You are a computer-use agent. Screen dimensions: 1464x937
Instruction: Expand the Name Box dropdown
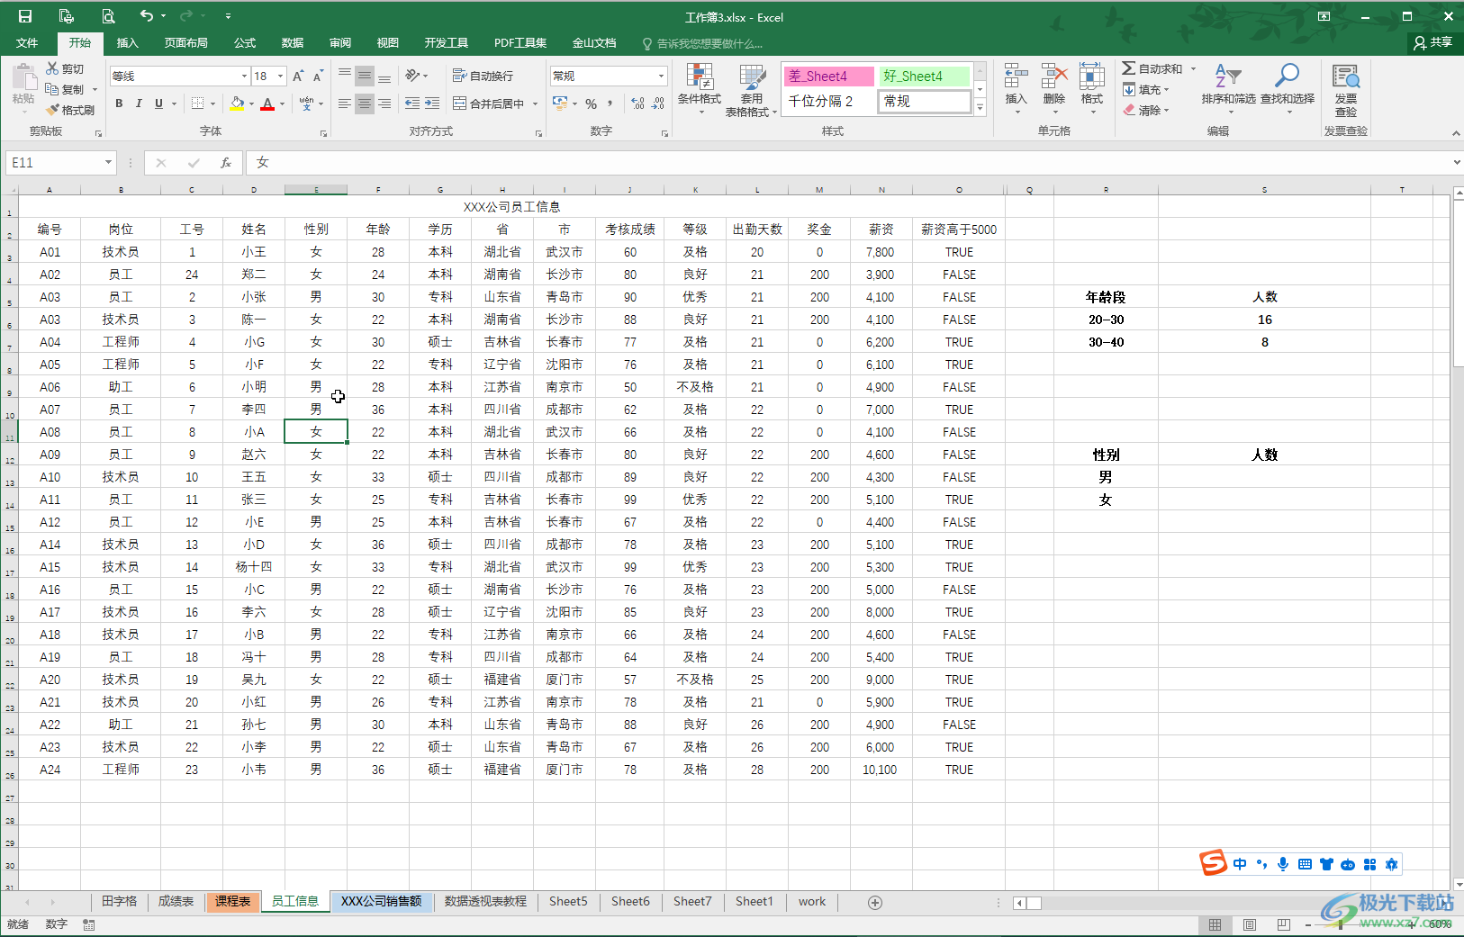[x=108, y=163]
